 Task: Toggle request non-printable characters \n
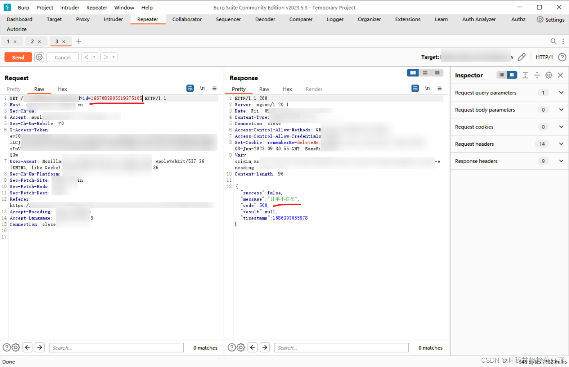[x=202, y=88]
